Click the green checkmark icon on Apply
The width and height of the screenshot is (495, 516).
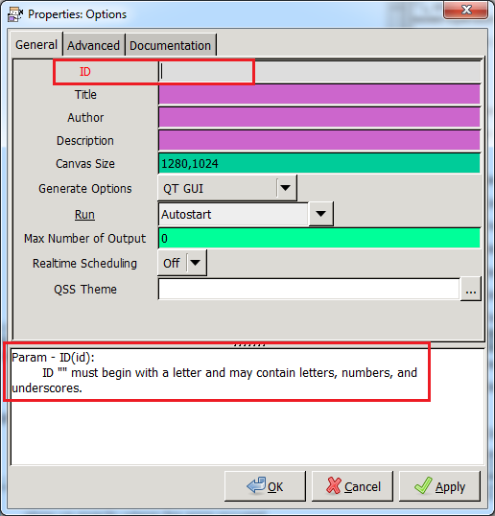(423, 485)
